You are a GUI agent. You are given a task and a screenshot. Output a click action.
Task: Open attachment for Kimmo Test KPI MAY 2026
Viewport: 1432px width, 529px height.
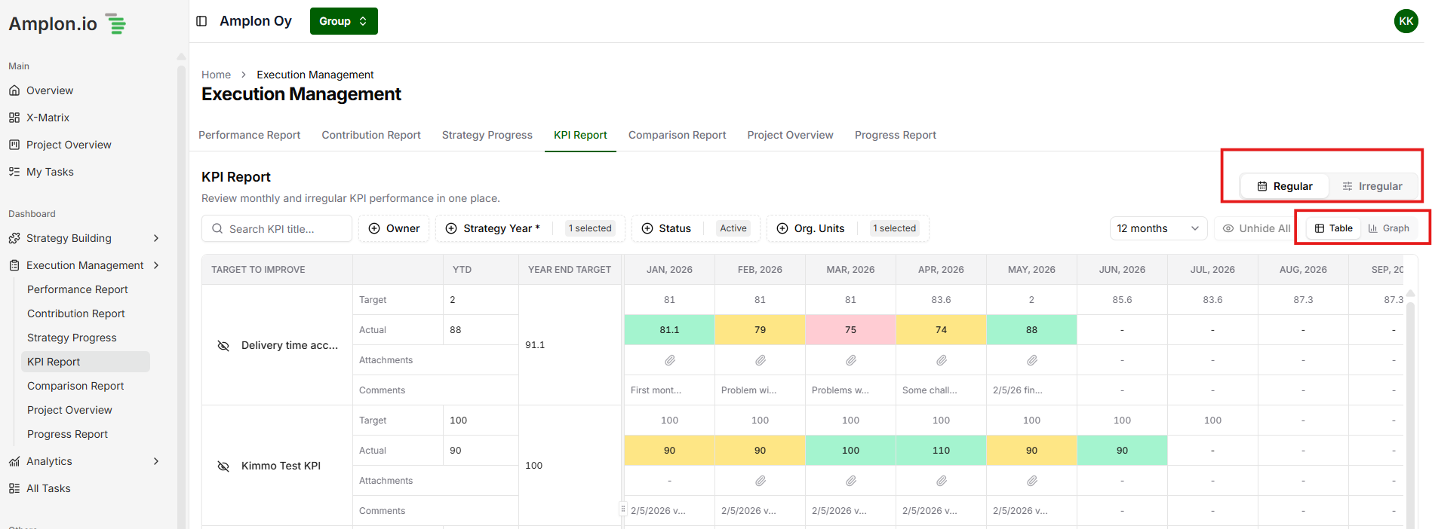1031,481
